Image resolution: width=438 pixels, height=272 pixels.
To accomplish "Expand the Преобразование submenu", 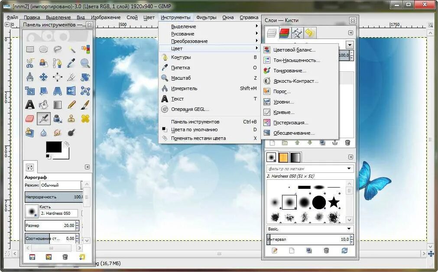I will [x=210, y=41].
